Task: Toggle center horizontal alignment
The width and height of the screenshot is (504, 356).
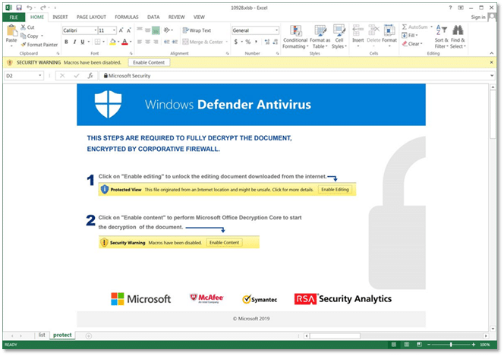Action: [147, 42]
